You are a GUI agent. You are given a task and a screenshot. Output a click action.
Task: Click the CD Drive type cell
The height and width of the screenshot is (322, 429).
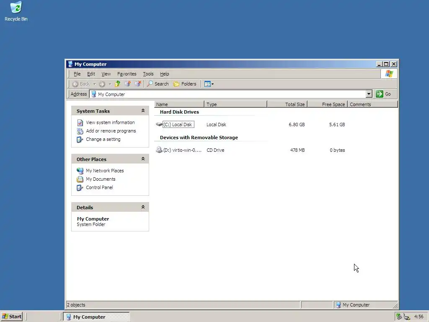tap(215, 150)
